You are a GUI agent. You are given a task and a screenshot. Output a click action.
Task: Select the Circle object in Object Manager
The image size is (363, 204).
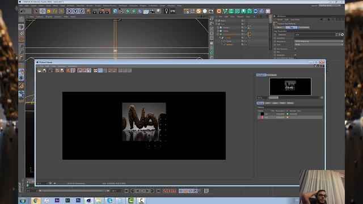[229, 41]
